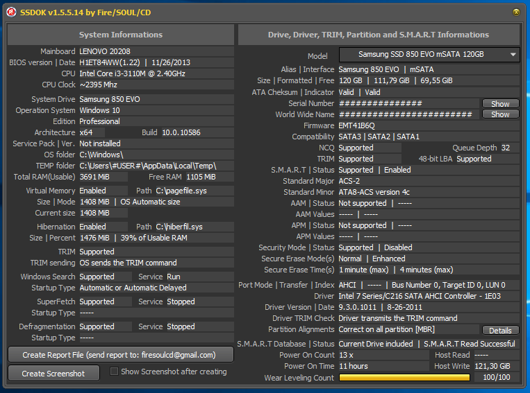Select System Drive Samsung 850 EVO value
The image size is (530, 393).
(x=110, y=99)
